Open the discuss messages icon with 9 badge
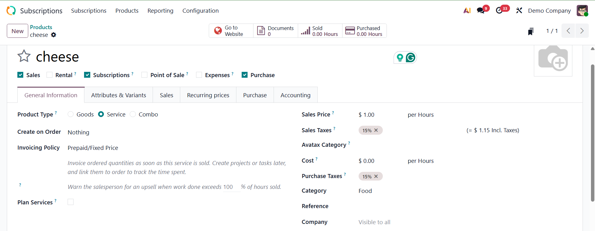This screenshot has width=595, height=231. [481, 11]
